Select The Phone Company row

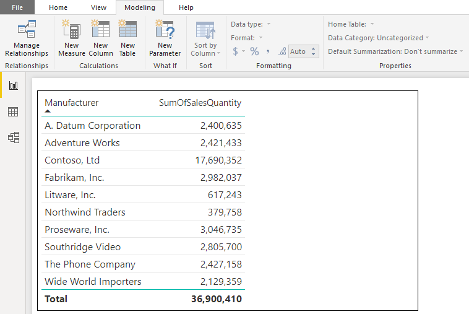(144, 264)
